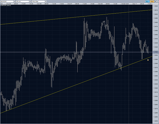Click the 1.3350 price axis label
The height and width of the screenshot is (124, 159).
156,76
